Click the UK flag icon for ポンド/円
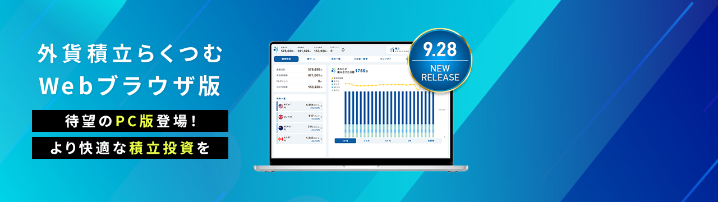718x202 pixels. tap(280, 117)
